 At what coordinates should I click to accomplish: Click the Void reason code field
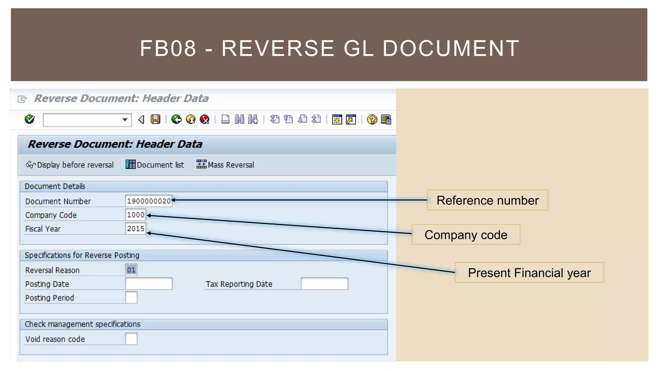pos(131,339)
